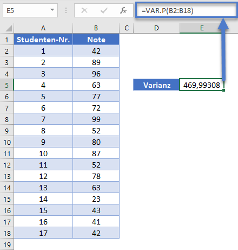238x250 pixels.
Task: Click the formula bar with =VAR.P(B2:B18)
Action: [186, 10]
